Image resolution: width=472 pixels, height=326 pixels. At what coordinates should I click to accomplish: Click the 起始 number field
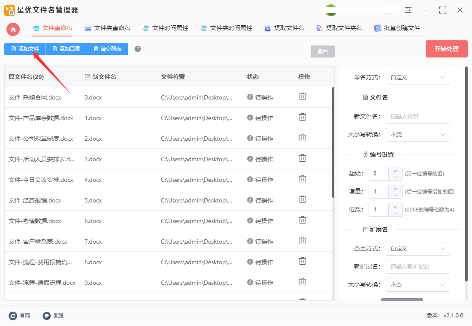click(x=379, y=174)
